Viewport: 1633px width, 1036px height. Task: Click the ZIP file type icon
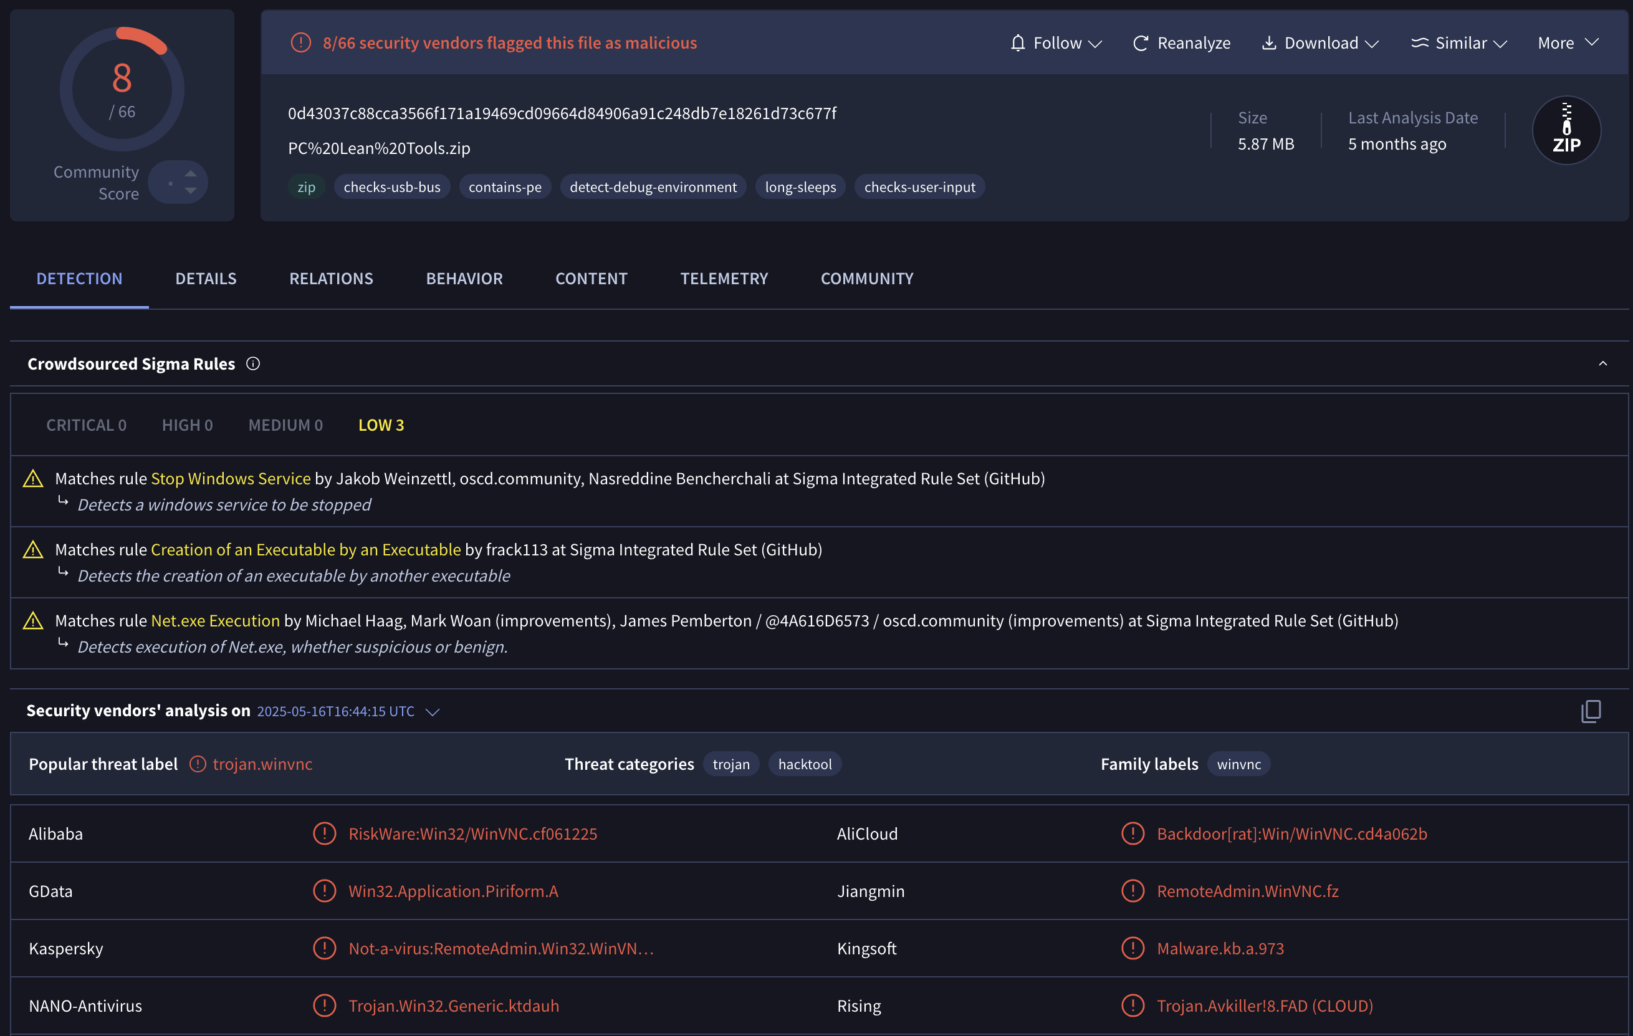pos(1566,130)
